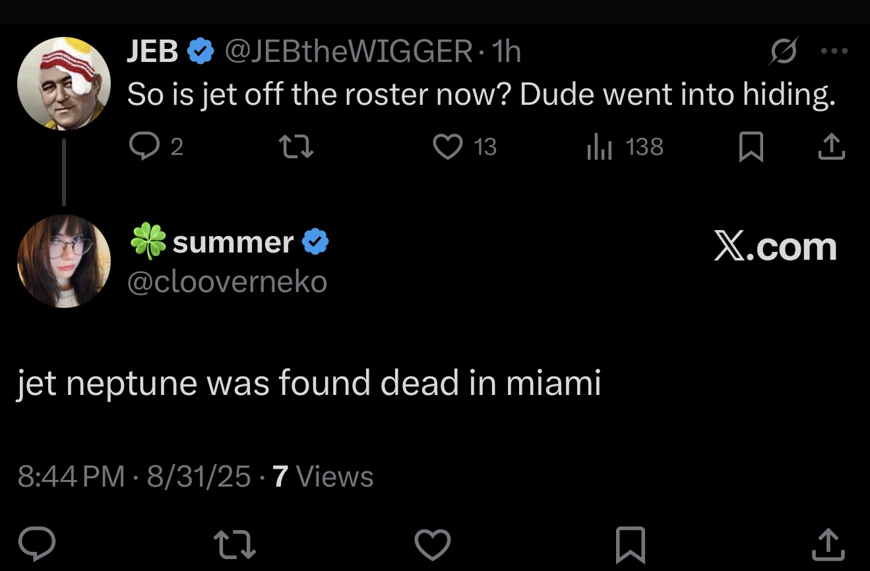The height and width of the screenshot is (571, 870).
Task: Open JEB's profile picture
Action: (x=64, y=84)
